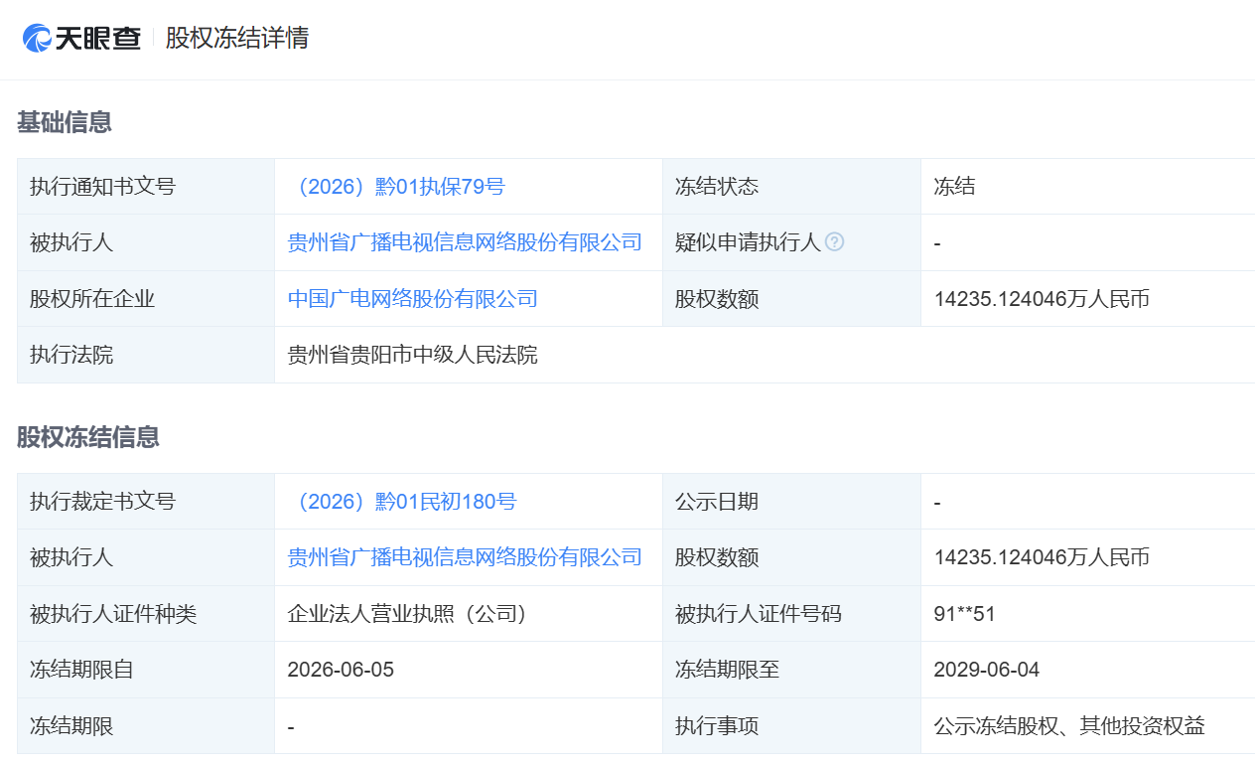Click the 执行通知书文号 label cell
Image resolution: width=1255 pixels, height=765 pixels.
[146, 186]
